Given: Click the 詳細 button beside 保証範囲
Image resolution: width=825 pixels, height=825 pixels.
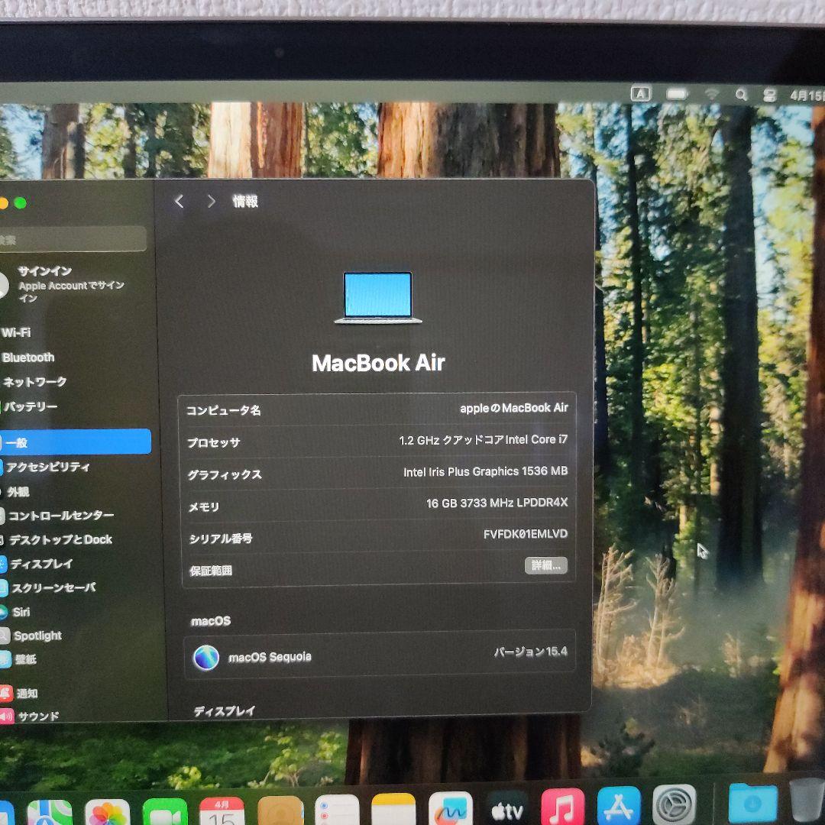Looking at the screenshot, I should [545, 566].
